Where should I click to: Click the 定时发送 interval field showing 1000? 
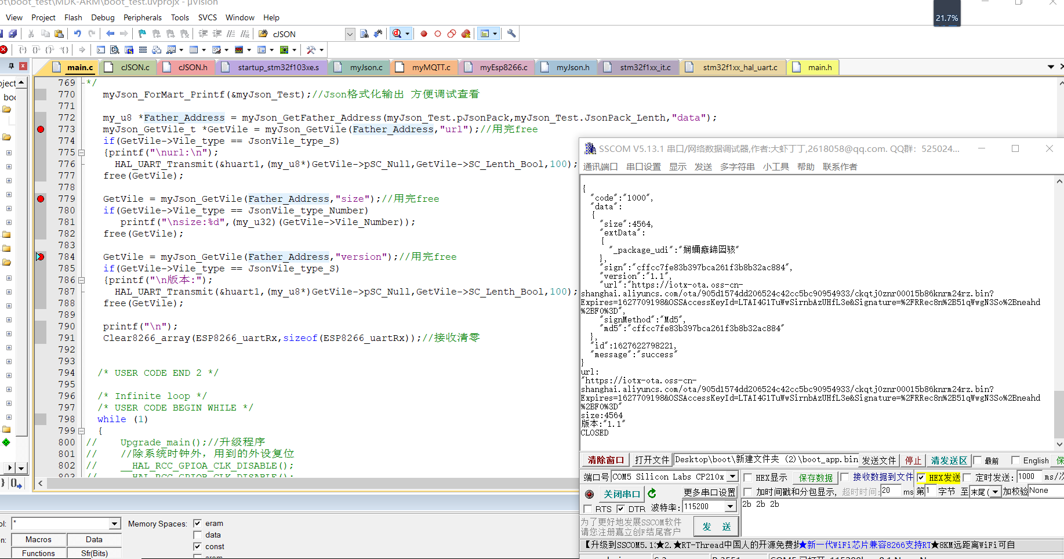pos(1029,477)
